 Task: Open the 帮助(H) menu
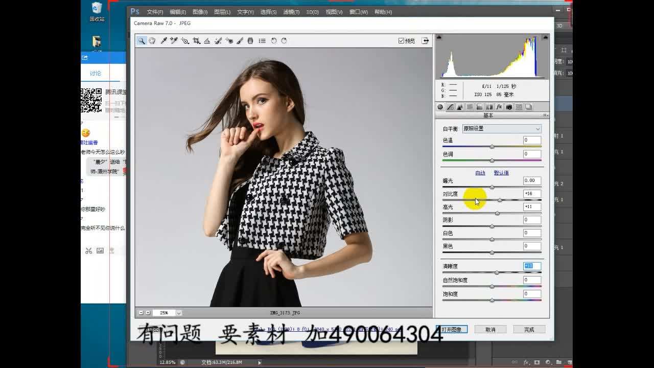(x=383, y=12)
